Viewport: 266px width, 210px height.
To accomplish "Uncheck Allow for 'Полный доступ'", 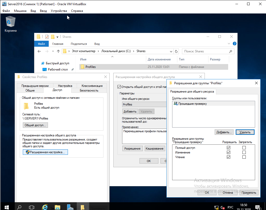I will (x=228, y=148).
